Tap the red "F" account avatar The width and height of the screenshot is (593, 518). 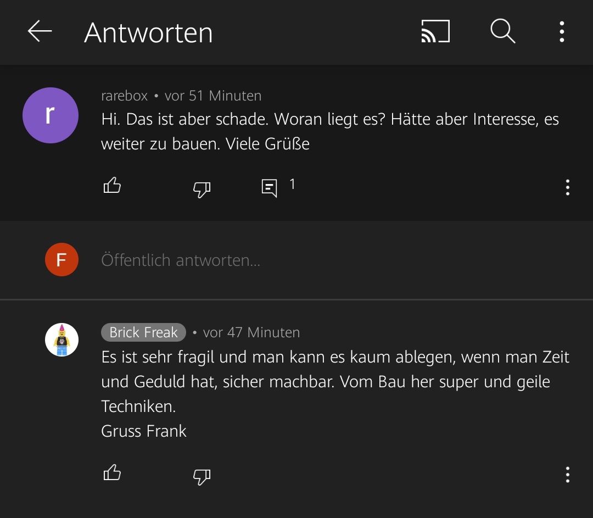pyautogui.click(x=61, y=259)
